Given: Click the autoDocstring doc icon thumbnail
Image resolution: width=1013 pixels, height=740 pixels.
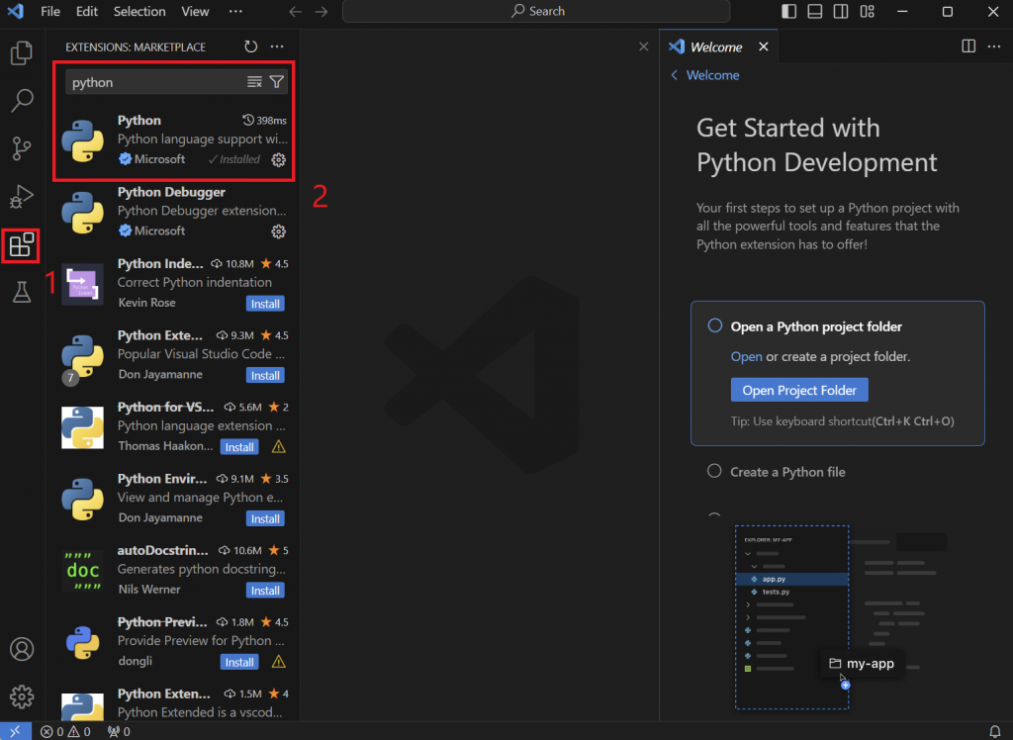Looking at the screenshot, I should [x=83, y=571].
